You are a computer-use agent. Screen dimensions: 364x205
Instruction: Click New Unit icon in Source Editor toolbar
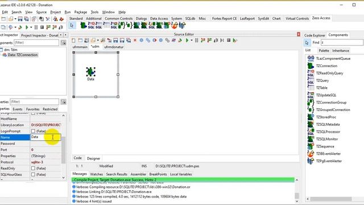[73, 40]
